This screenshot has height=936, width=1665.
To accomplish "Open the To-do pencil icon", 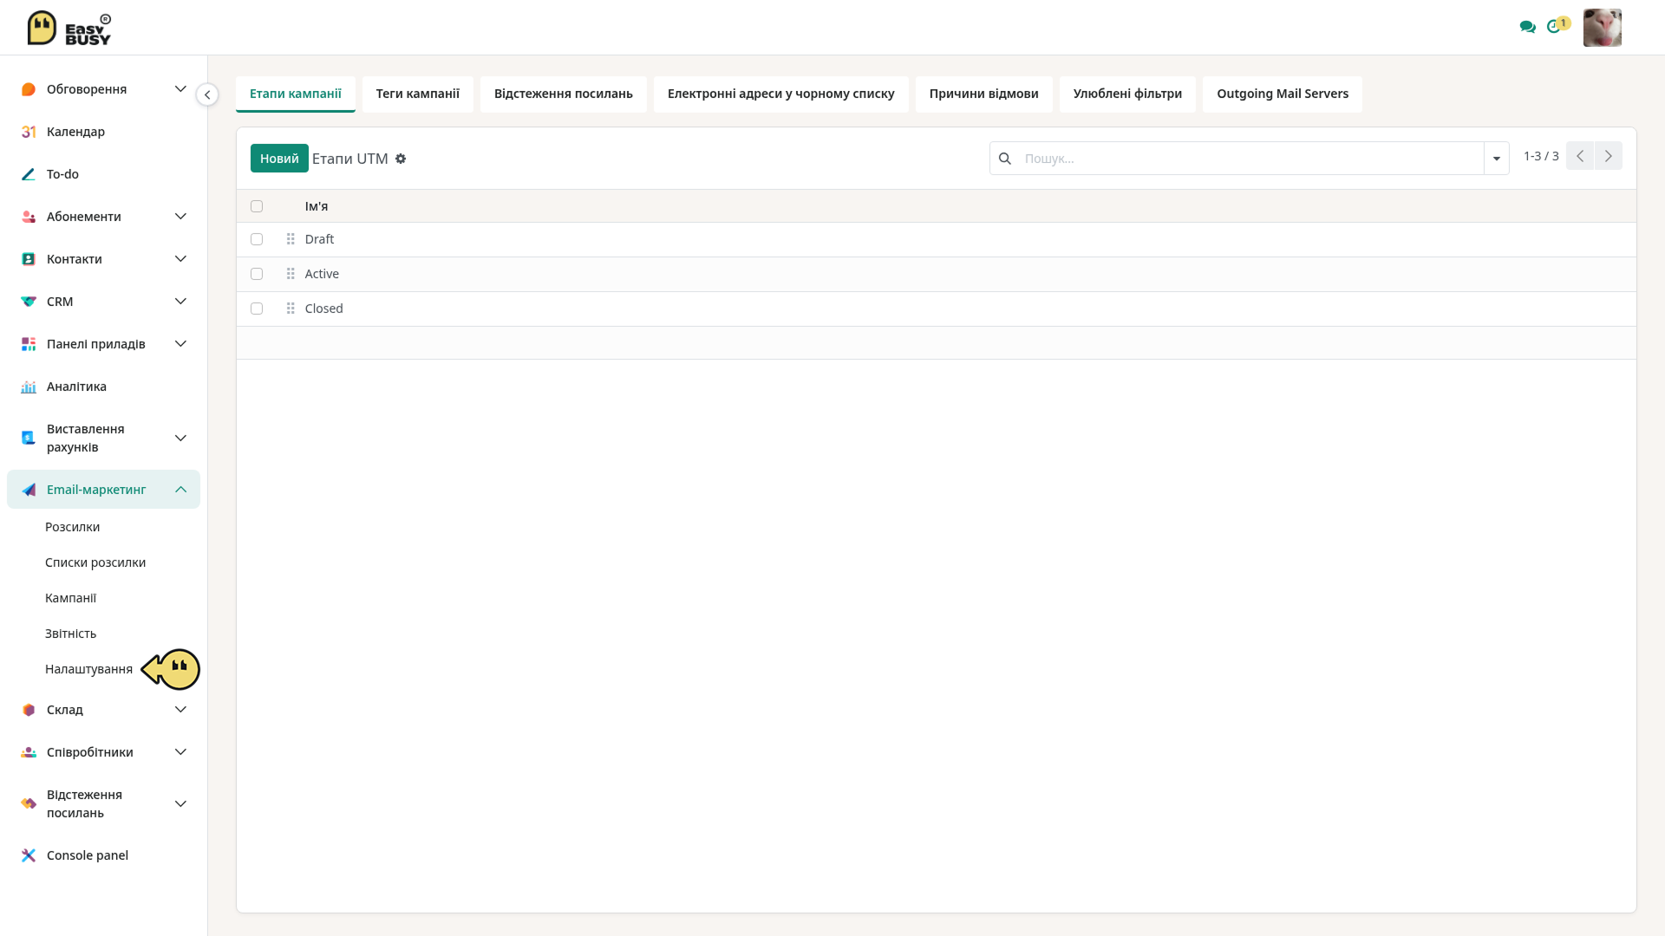I will tap(29, 174).
